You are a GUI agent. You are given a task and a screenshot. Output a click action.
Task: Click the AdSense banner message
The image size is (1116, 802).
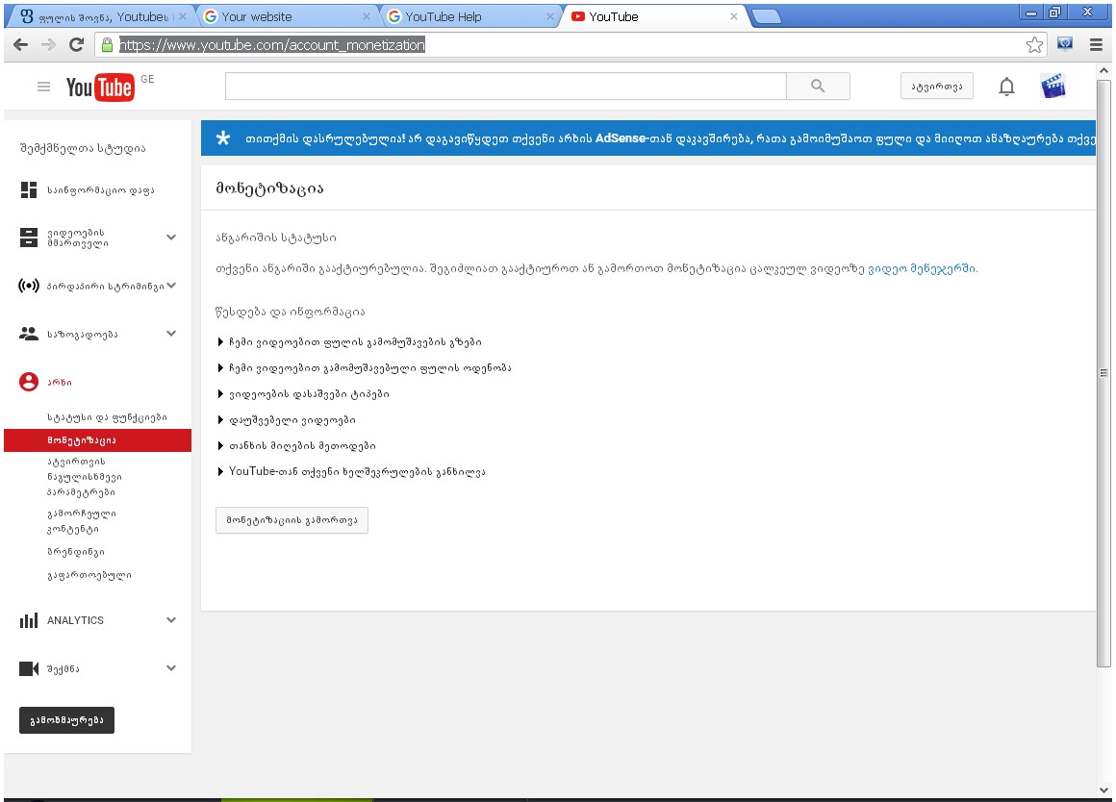pos(670,138)
